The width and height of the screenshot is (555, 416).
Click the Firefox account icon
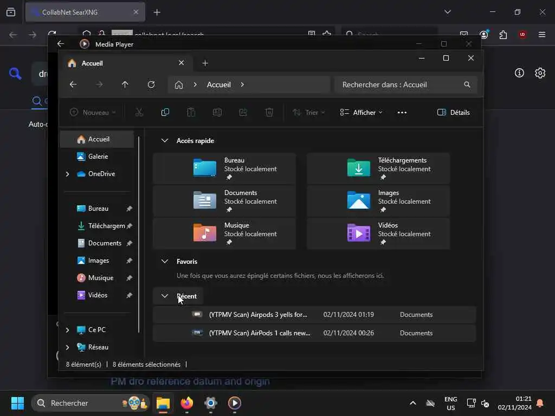pos(484,34)
